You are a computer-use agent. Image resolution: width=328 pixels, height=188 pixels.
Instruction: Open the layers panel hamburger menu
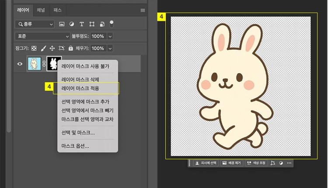pos(143,10)
